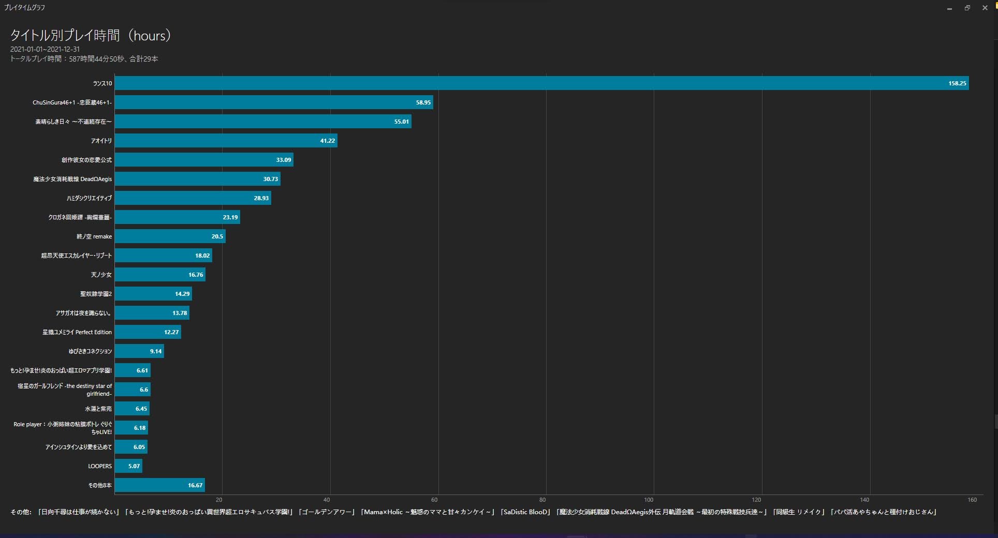
Task: Click 「同級生 リメイク」 in the その他 footer
Action: pyautogui.click(x=798, y=512)
